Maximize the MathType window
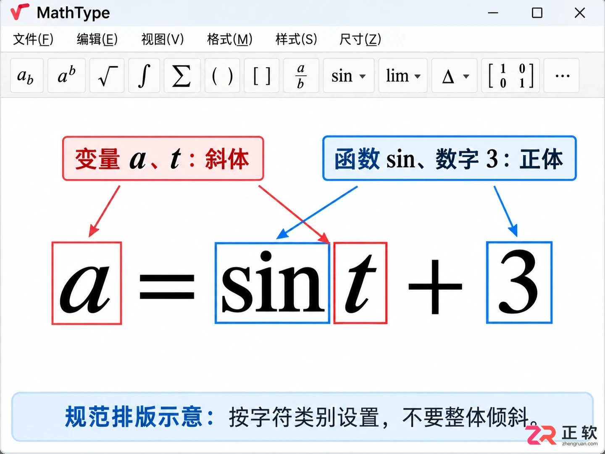The width and height of the screenshot is (605, 454). point(537,13)
